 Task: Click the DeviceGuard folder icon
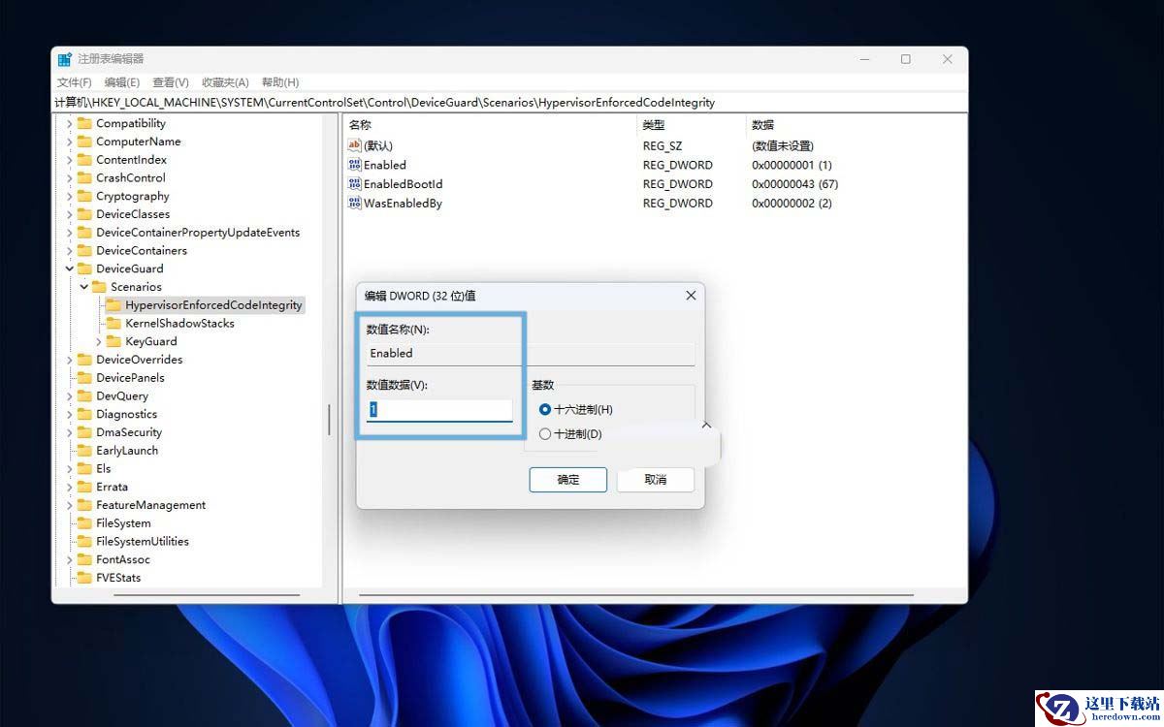84,269
